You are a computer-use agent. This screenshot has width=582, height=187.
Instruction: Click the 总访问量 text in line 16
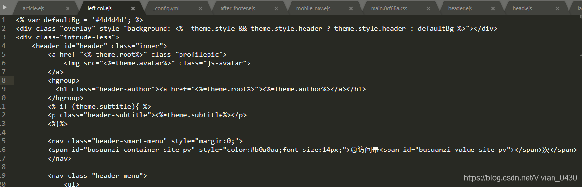click(365, 150)
